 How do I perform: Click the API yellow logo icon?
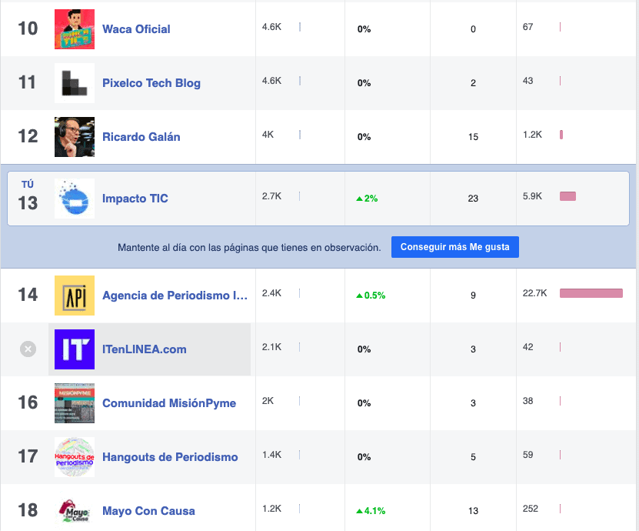pos(75,296)
